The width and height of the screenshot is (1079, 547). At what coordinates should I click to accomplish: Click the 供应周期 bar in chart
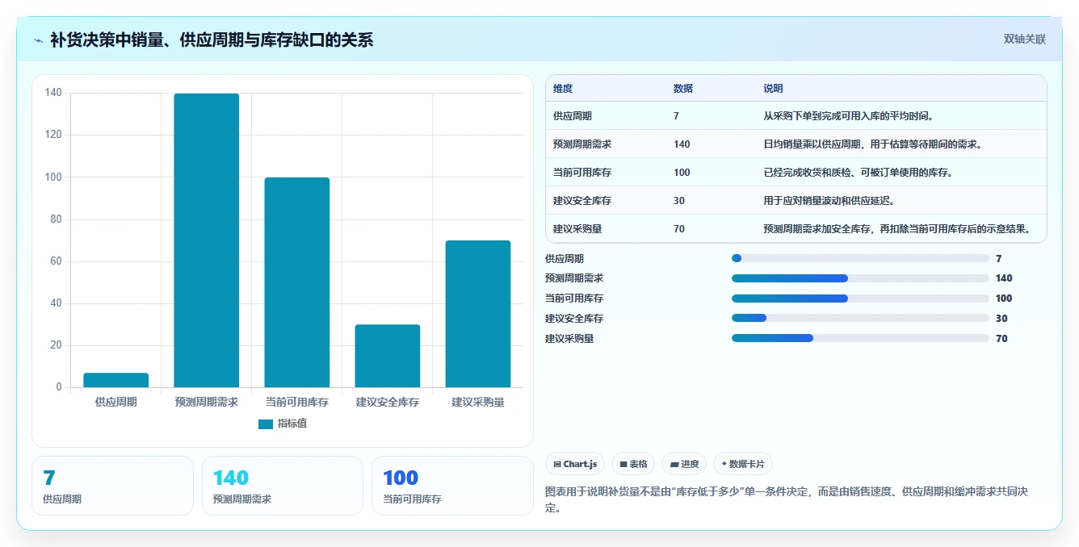(116, 380)
